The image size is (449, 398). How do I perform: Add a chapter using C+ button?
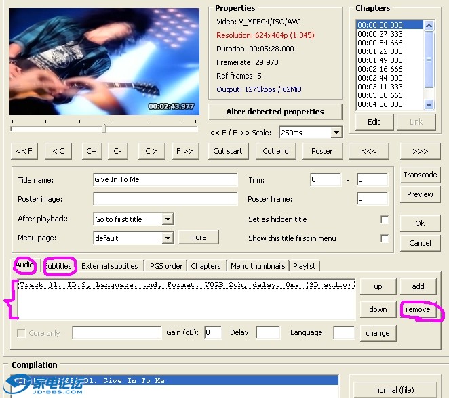[x=91, y=150]
